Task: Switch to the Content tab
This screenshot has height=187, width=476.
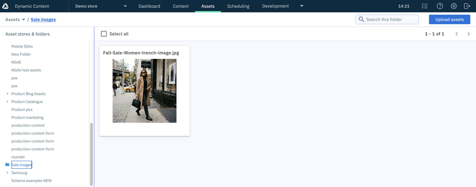Action: pos(181,6)
